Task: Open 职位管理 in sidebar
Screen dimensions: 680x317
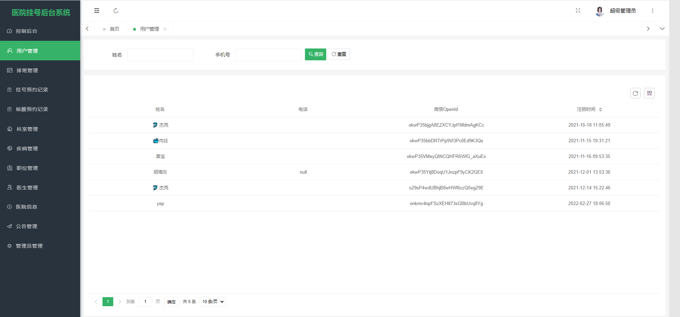Action: pyautogui.click(x=40, y=168)
